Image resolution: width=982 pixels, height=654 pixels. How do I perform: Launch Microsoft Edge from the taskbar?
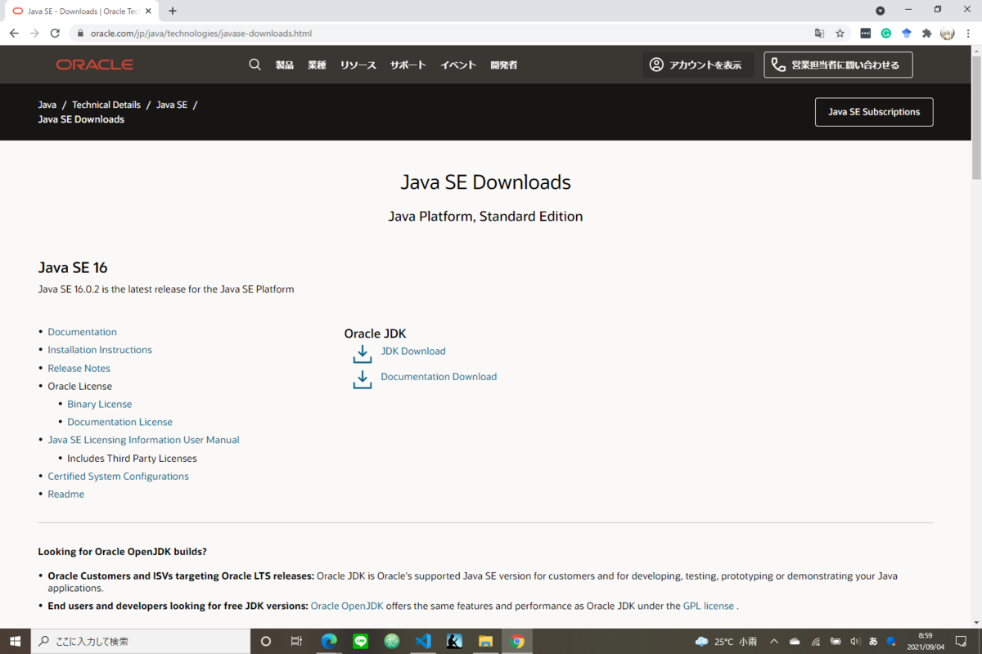[329, 642]
